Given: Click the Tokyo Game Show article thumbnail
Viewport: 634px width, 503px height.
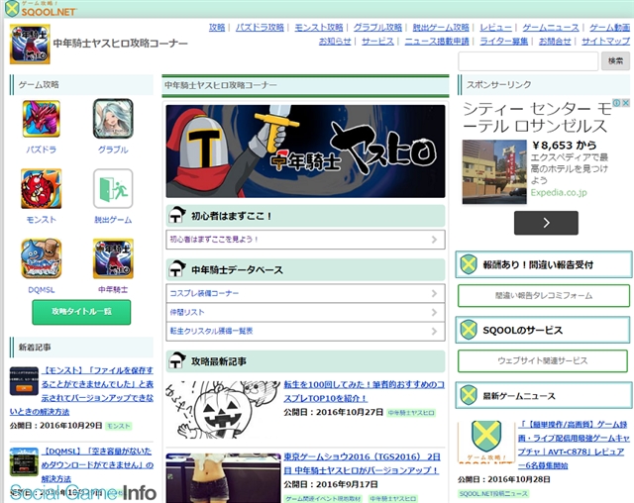Looking at the screenshot, I should pos(223,478).
